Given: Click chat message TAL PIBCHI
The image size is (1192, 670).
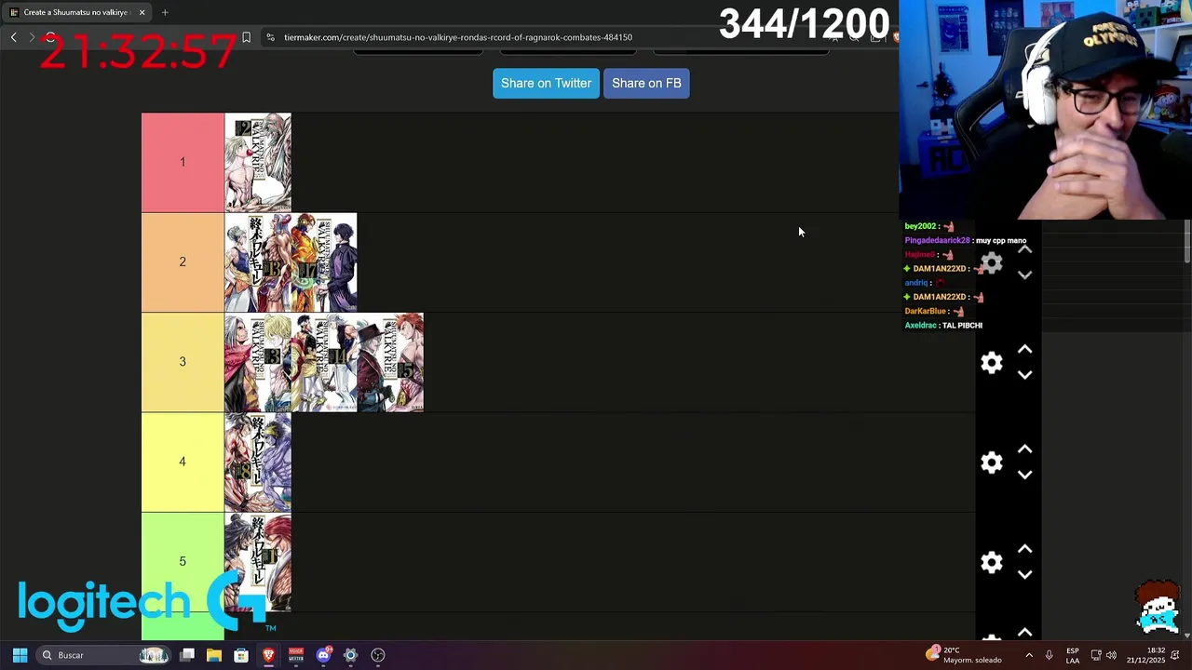Looking at the screenshot, I should (962, 326).
